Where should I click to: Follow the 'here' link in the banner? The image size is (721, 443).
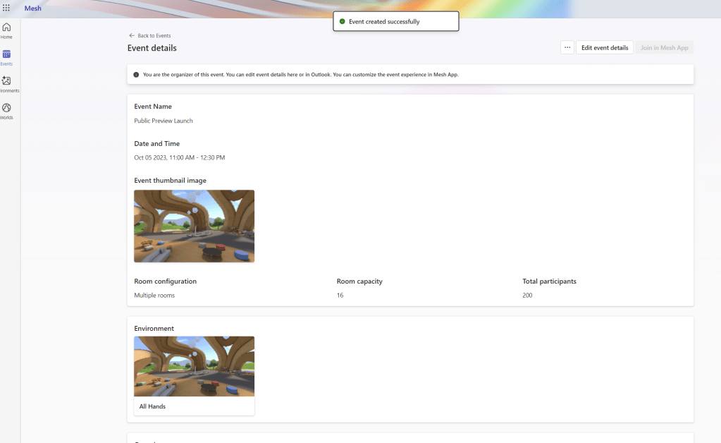tap(292, 74)
